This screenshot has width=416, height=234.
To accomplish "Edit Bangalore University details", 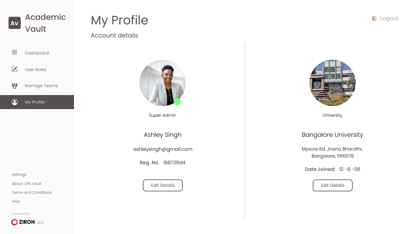I will [x=333, y=185].
